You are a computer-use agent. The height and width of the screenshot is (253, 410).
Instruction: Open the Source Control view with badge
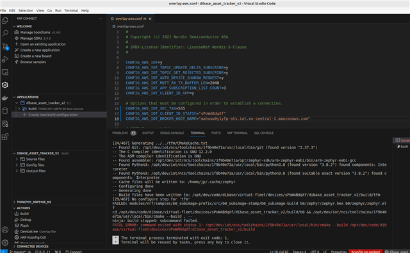pyautogui.click(x=5, y=47)
